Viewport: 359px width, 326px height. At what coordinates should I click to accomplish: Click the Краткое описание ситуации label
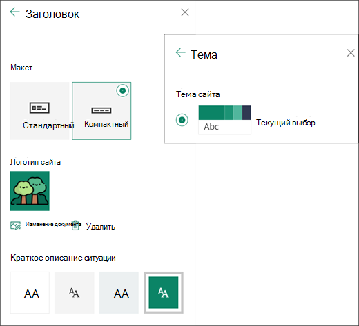point(63,258)
